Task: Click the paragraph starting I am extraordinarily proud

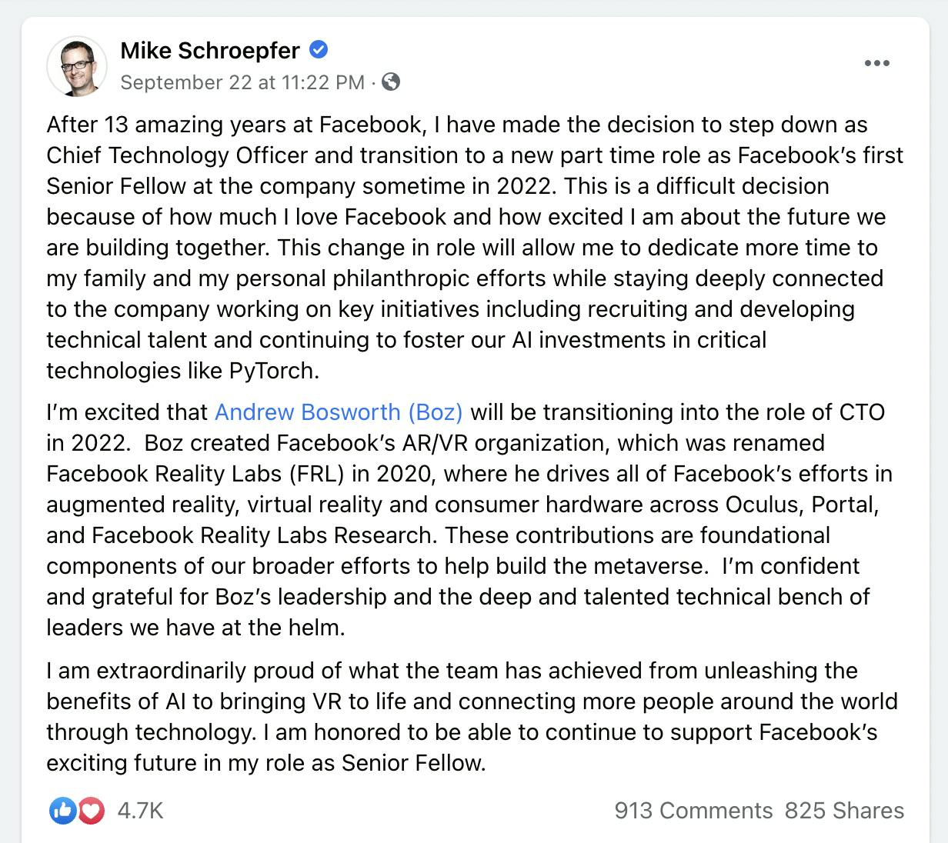Action: point(472,717)
